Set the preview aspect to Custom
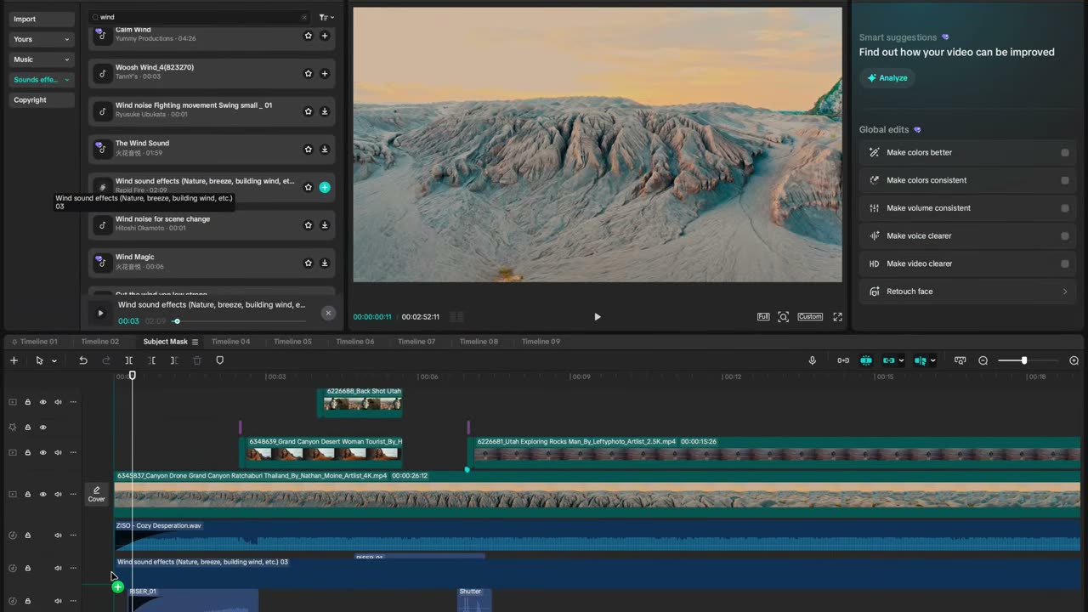The width and height of the screenshot is (1088, 612). (810, 317)
